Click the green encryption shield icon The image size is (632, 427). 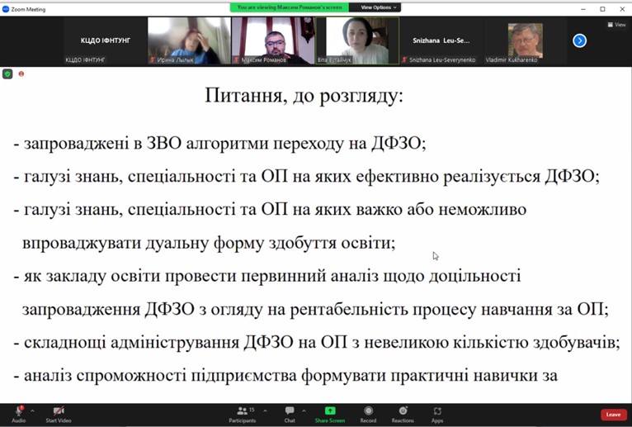click(x=7, y=74)
